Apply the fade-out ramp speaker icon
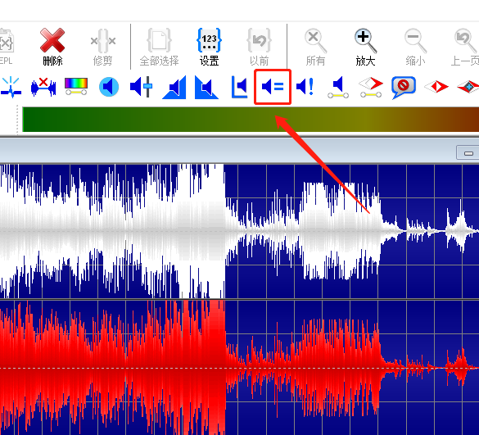Viewport: 479px width, 435px height. 206,88
